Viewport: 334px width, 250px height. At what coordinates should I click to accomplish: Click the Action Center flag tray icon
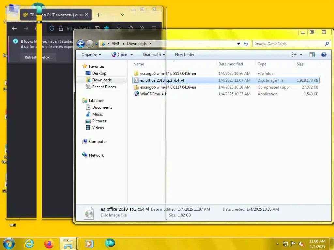pyautogui.click(x=293, y=244)
